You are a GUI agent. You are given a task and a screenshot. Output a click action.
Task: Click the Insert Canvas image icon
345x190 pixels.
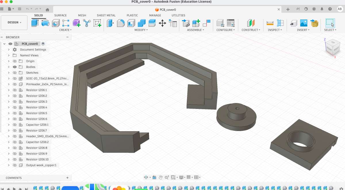coord(304,23)
